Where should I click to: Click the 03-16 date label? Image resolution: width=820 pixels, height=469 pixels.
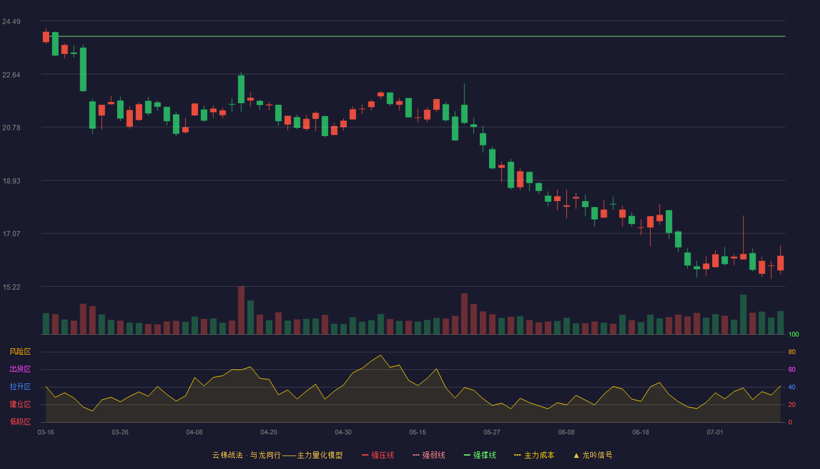click(46, 432)
